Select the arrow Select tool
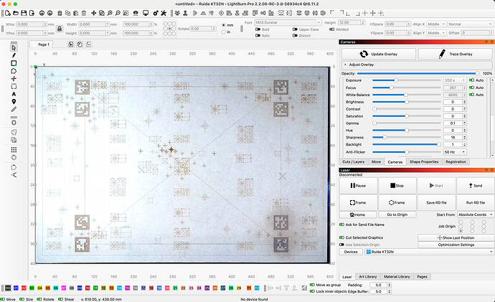The width and height of the screenshot is (495, 302). [x=14, y=48]
